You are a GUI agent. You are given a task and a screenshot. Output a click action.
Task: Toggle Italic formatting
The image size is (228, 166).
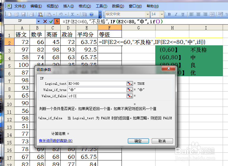pos(176,14)
